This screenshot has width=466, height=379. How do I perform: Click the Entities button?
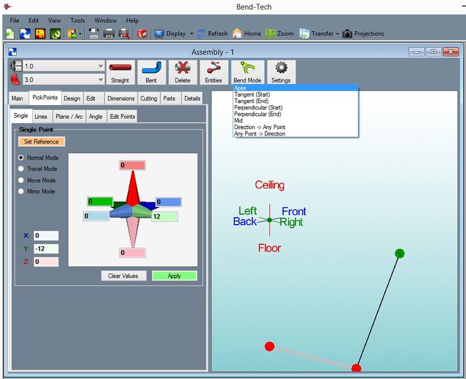pos(214,72)
